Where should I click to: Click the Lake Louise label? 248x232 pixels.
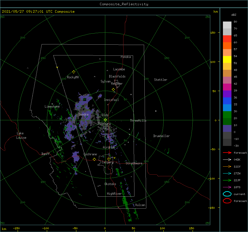[x=21, y=135]
